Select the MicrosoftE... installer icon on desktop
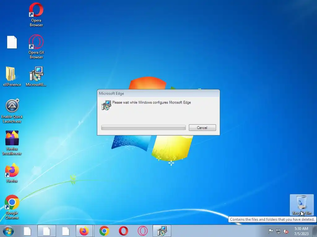 point(36,77)
